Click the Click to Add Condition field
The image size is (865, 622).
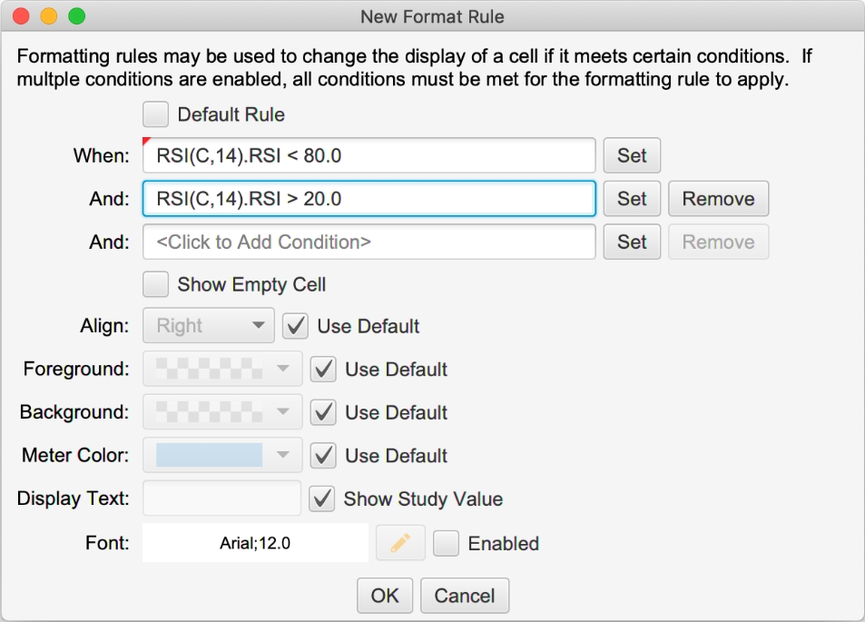click(369, 242)
